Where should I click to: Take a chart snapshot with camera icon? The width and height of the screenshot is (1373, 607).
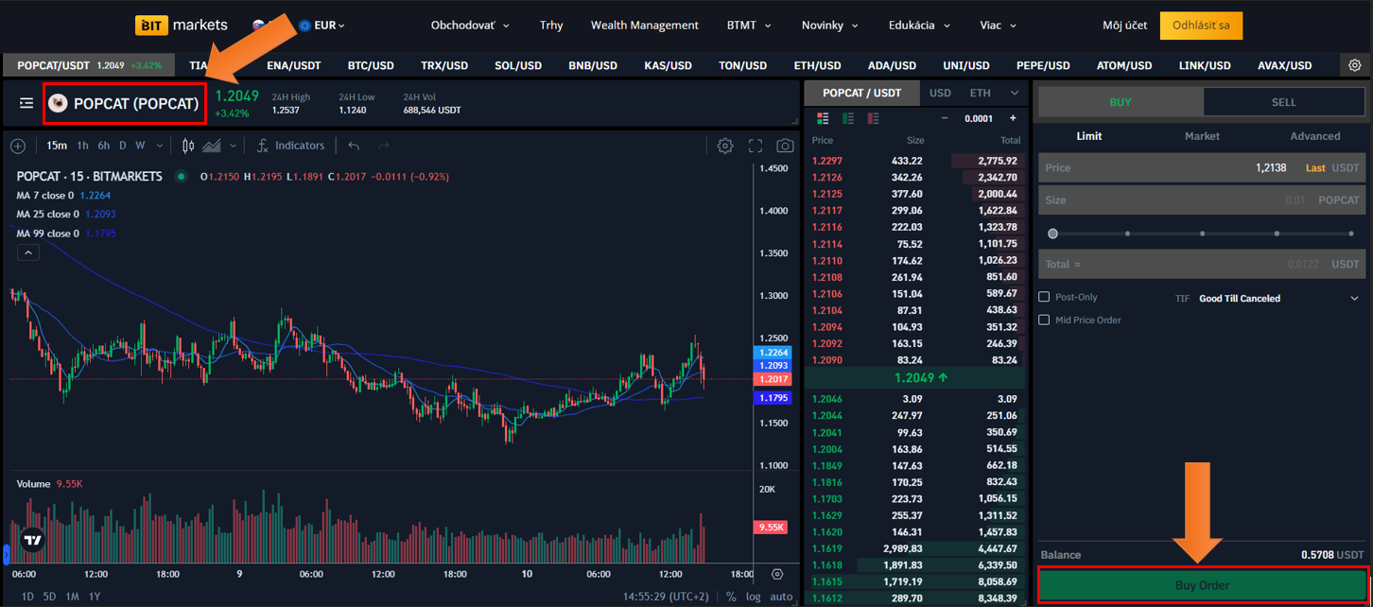tap(785, 146)
